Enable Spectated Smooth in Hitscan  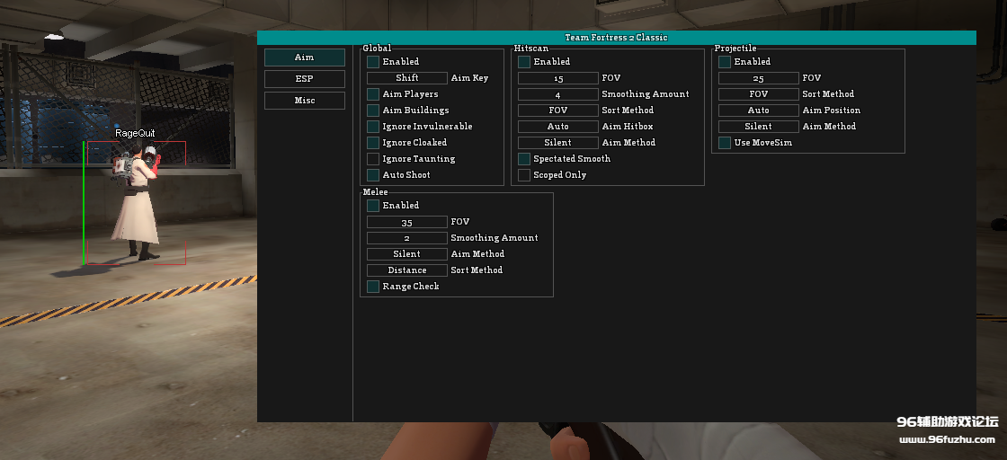(x=524, y=159)
